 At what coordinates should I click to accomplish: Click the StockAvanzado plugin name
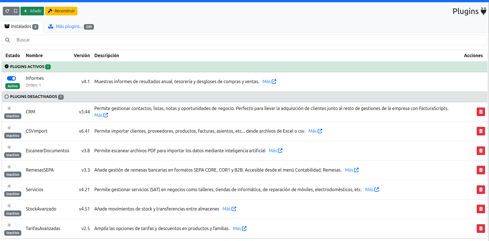coord(41,209)
